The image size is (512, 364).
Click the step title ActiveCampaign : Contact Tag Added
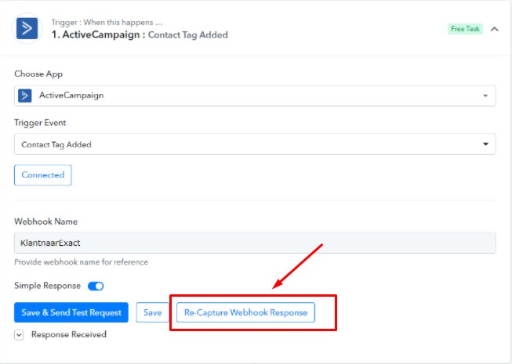click(x=140, y=35)
